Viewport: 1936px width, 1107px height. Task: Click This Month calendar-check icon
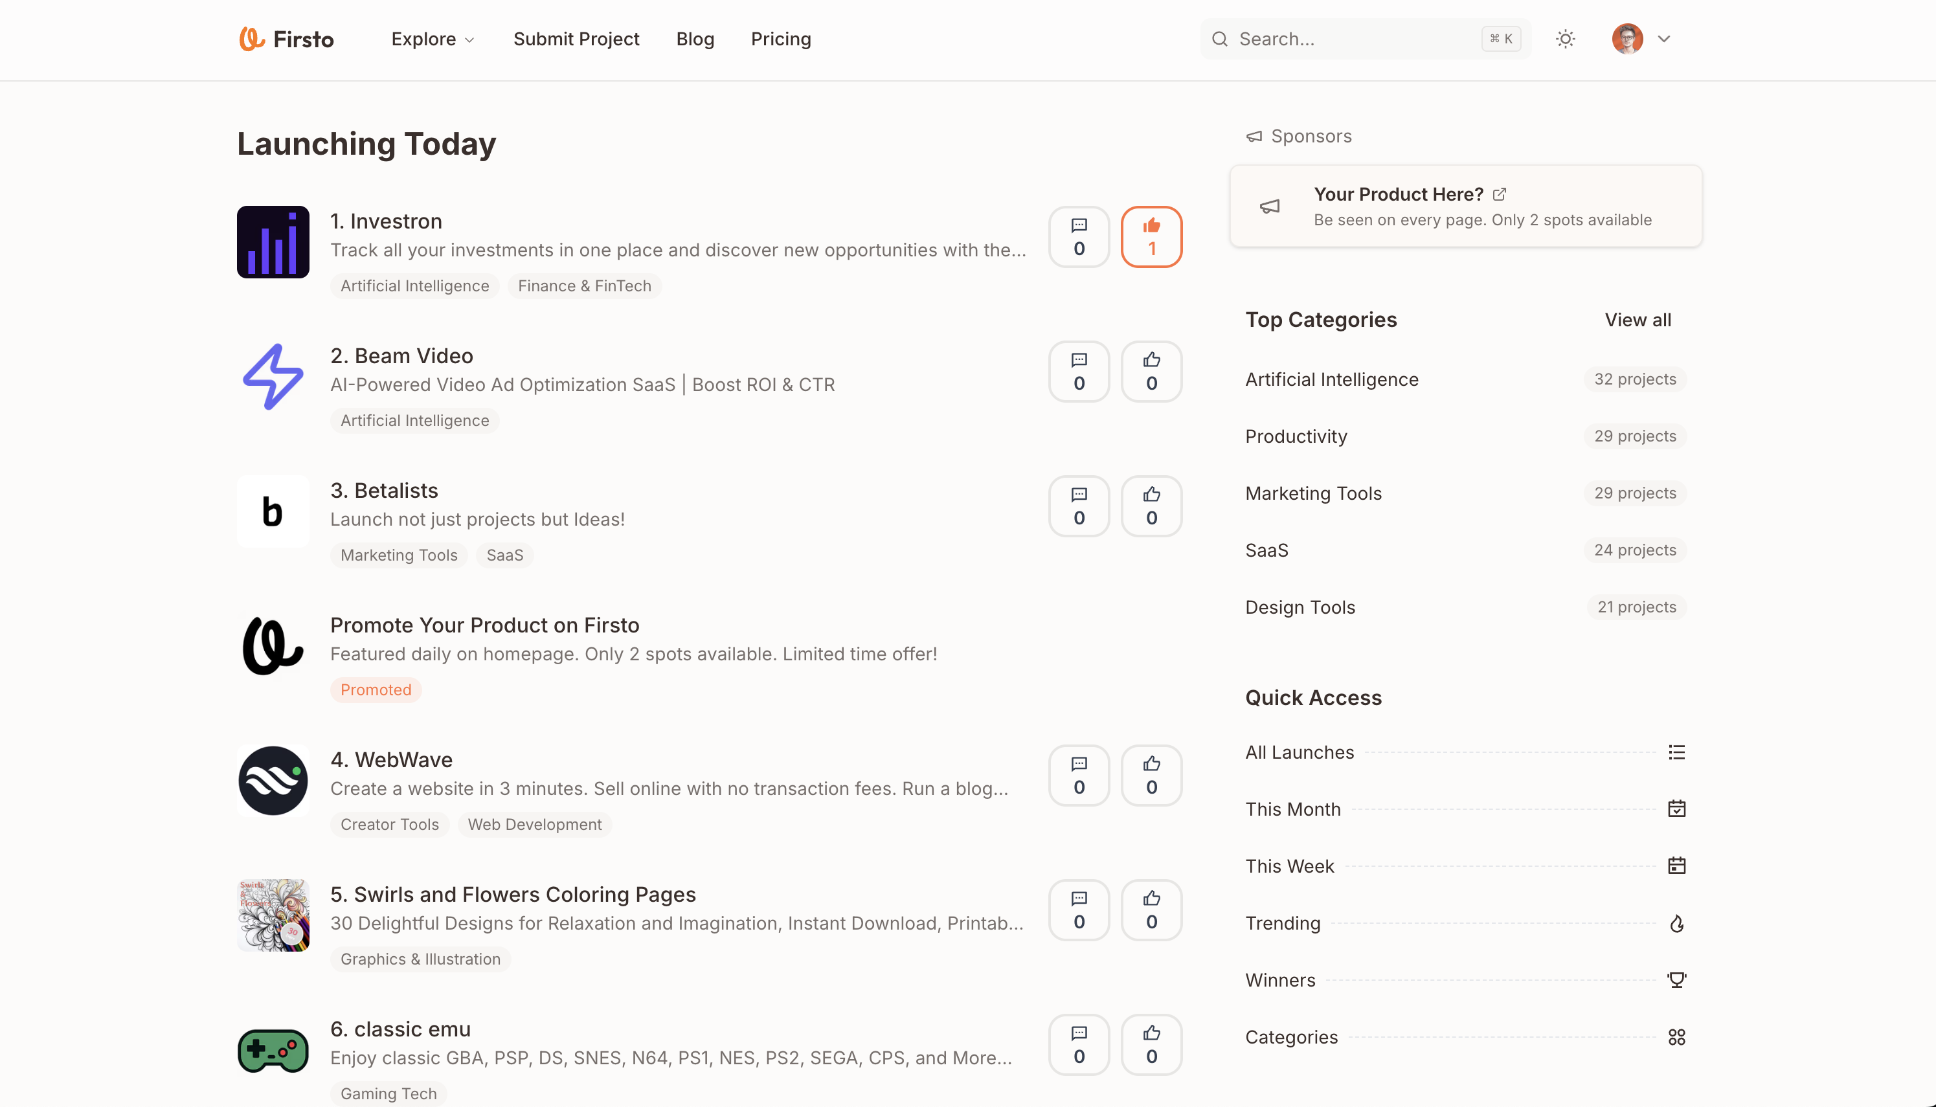coord(1677,809)
